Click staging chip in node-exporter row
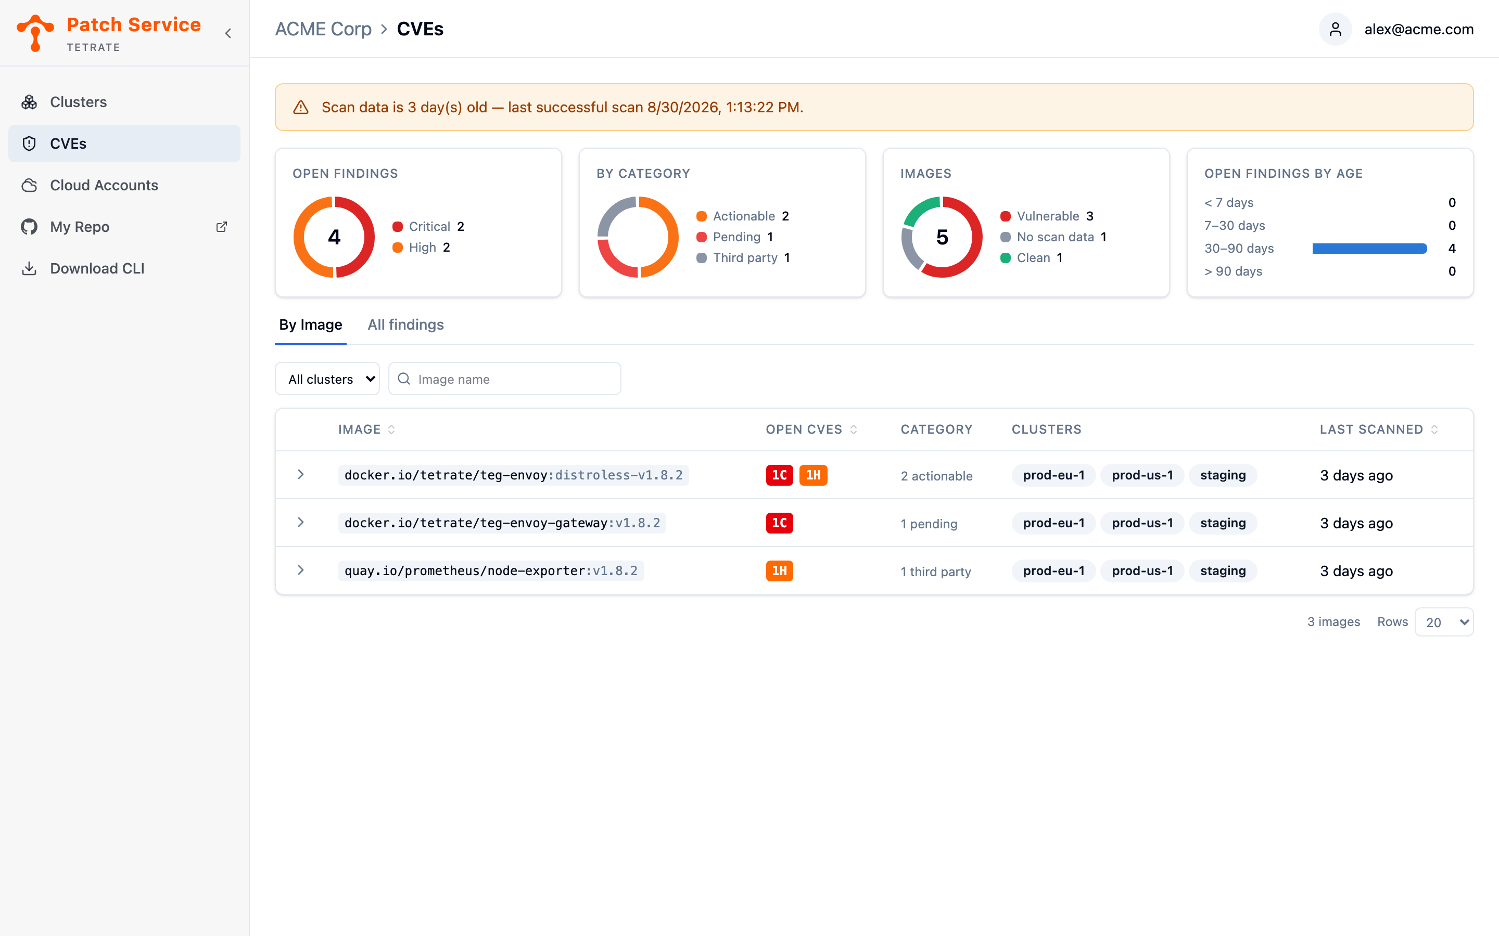Viewport: 1499px width, 936px height. [x=1223, y=571]
